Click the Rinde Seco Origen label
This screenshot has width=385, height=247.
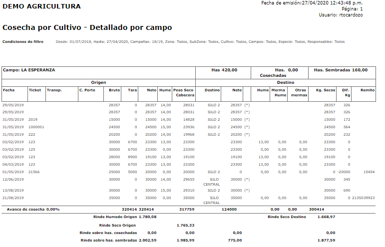click(x=117, y=226)
